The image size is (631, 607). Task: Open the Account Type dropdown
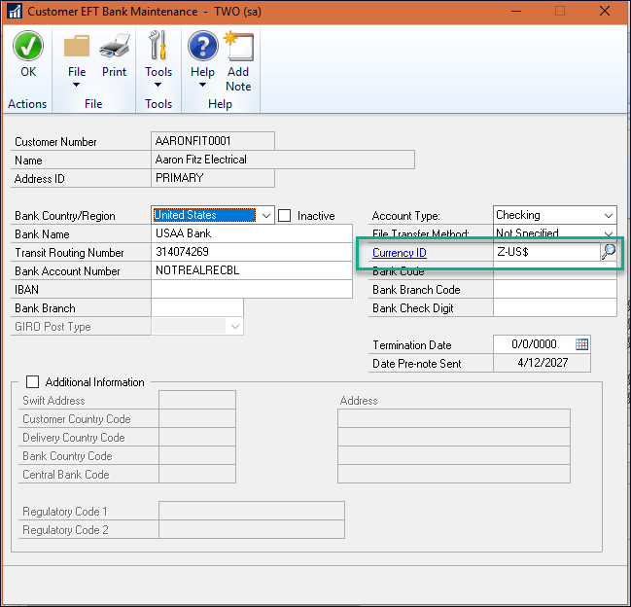pyautogui.click(x=609, y=215)
